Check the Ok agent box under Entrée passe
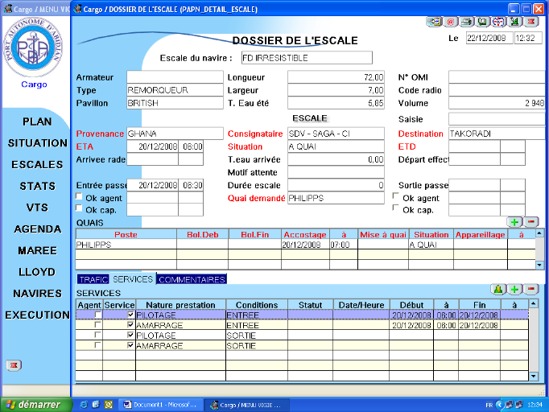 coord(79,197)
